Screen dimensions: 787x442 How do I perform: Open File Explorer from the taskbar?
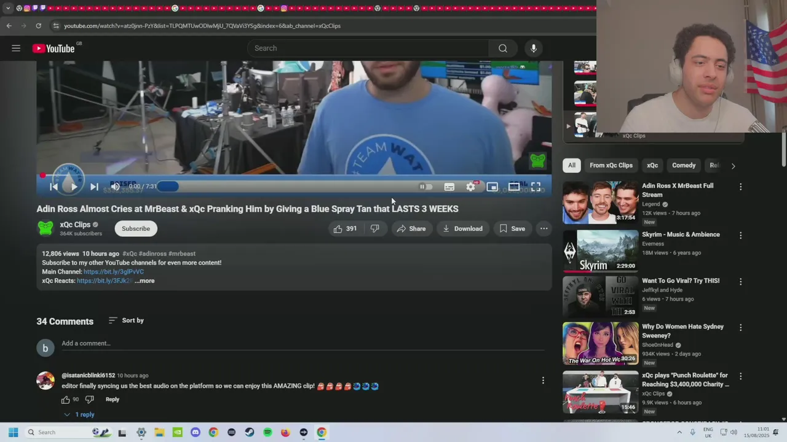coord(159,432)
